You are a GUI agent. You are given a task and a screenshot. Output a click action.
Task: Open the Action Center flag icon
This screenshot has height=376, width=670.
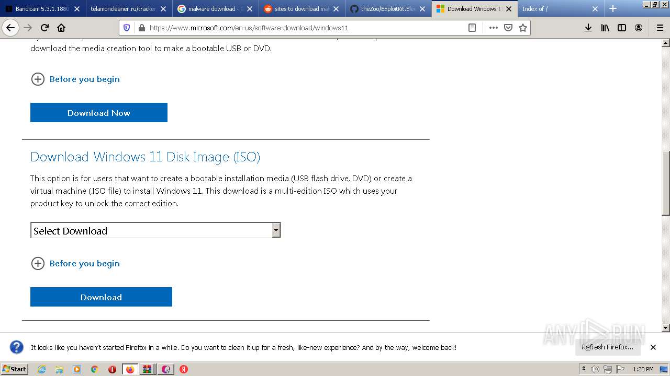[620, 369]
